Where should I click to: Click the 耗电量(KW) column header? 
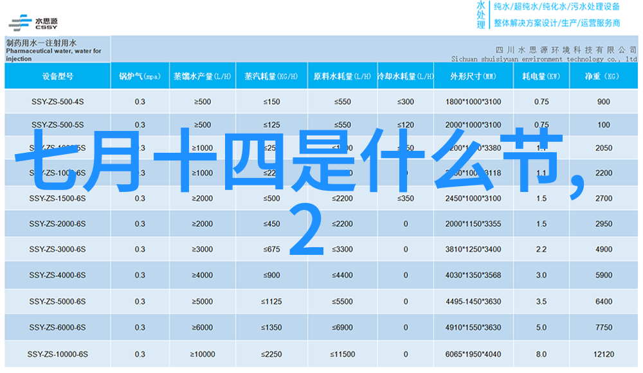(541, 76)
